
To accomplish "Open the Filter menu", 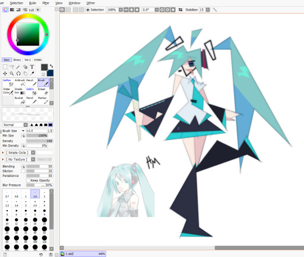I will pyautogui.click(x=46, y=3).
